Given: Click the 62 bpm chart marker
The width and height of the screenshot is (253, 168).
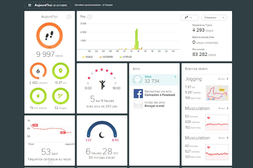Looking at the screenshot, I should click(x=35, y=125).
